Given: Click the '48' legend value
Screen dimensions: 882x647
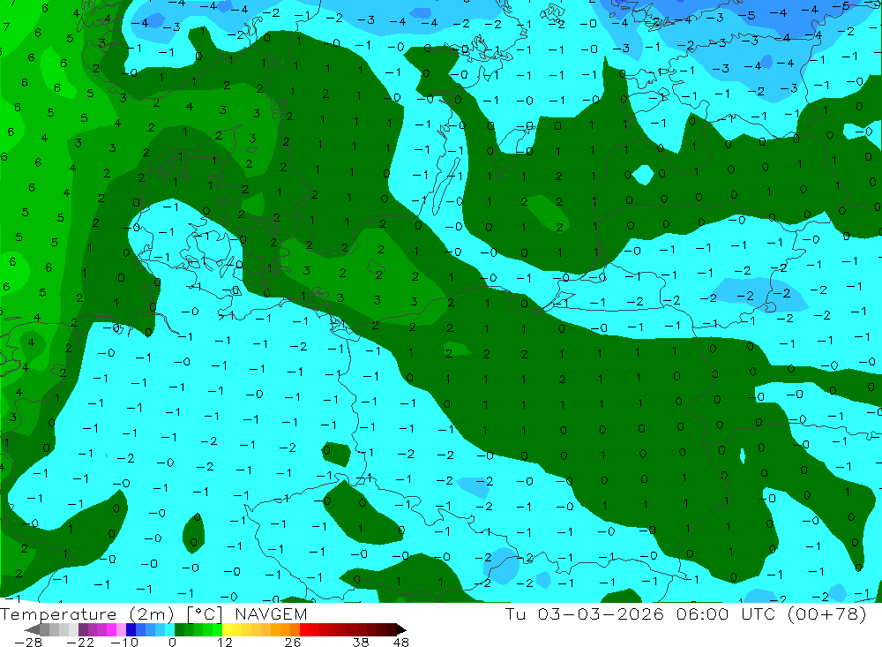Looking at the screenshot, I should pos(401,643).
